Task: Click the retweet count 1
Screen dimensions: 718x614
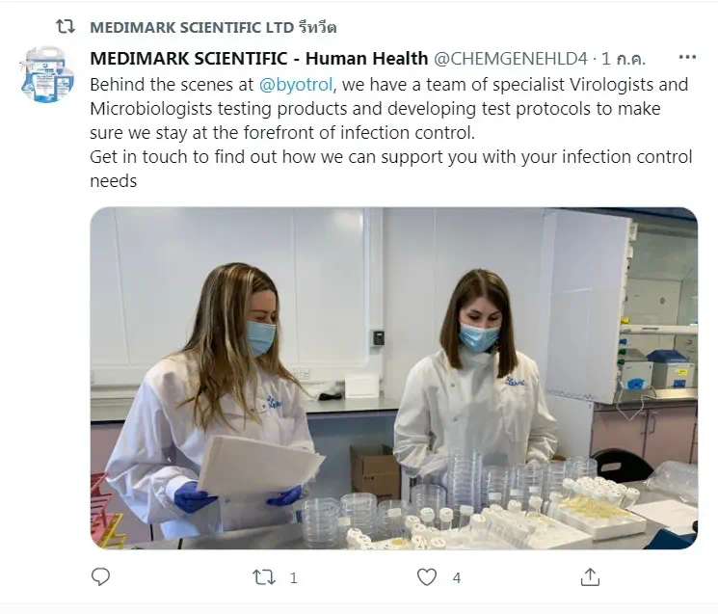Action: [x=294, y=577]
